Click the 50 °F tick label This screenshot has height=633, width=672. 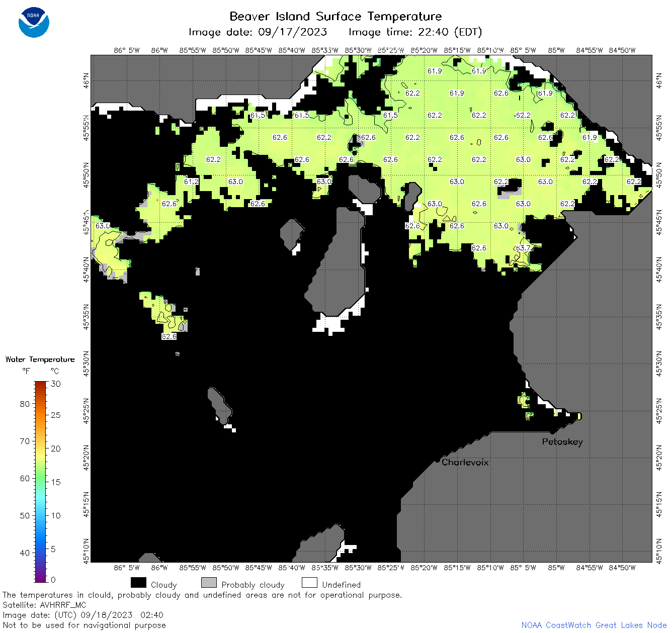[x=25, y=515]
